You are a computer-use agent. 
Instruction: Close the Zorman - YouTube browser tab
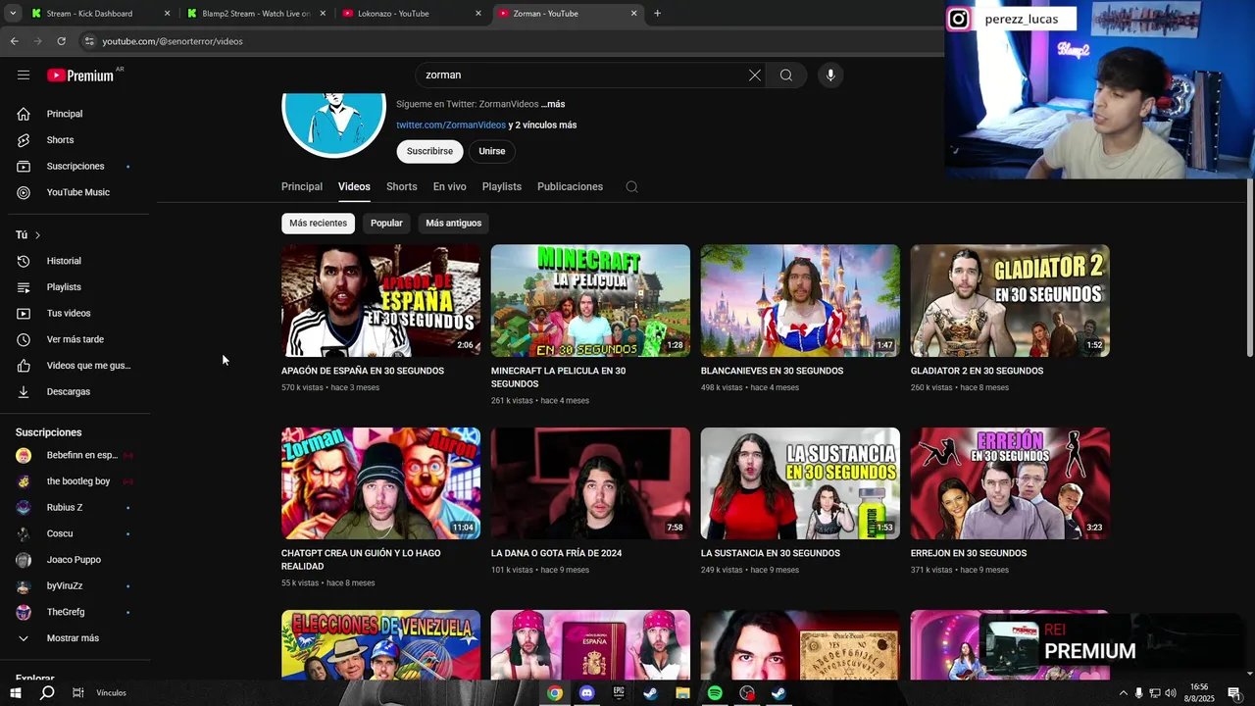click(x=633, y=14)
